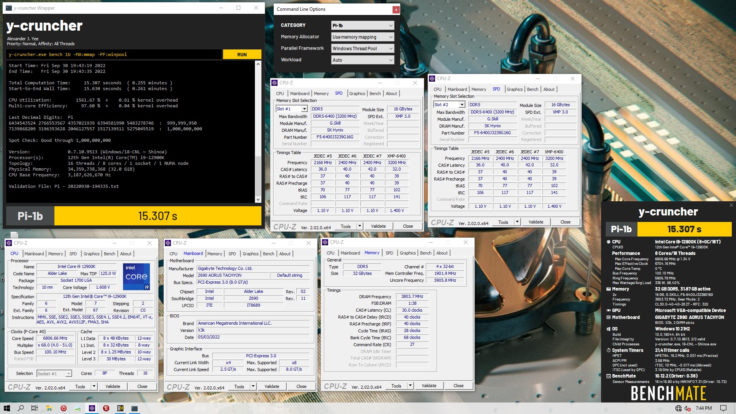Click the System Timers stopwatch icon
736x414 pixels.
[608, 350]
